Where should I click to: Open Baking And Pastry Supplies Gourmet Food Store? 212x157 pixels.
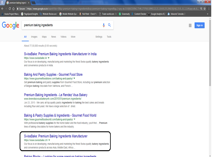pyautogui.click(x=53, y=75)
